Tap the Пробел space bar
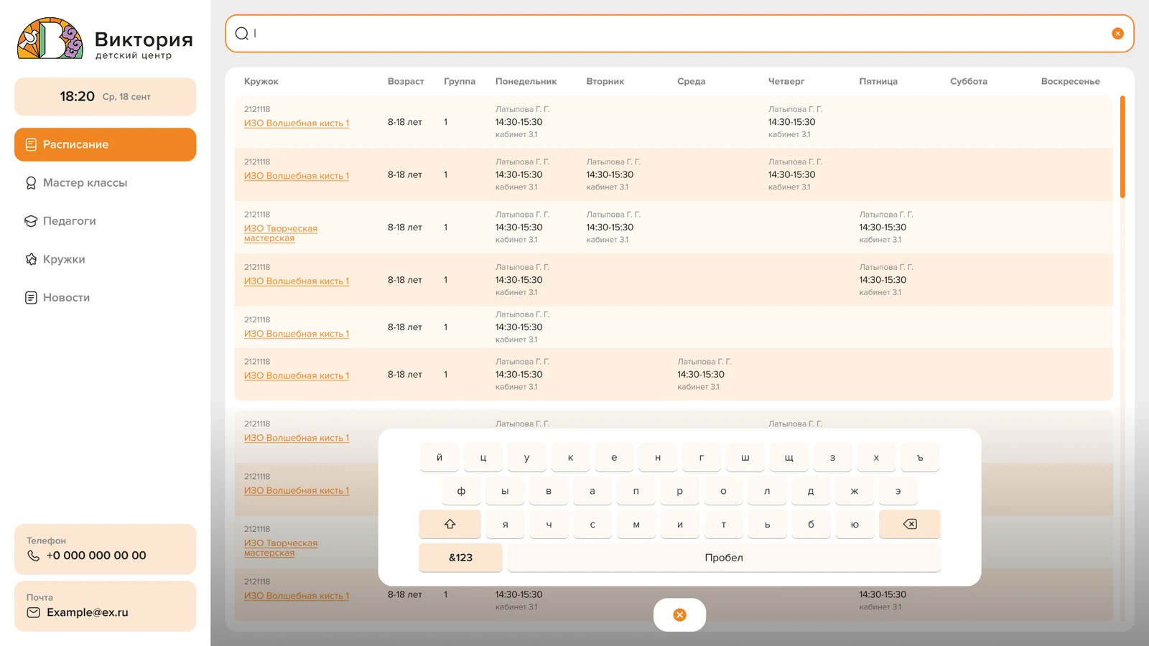The width and height of the screenshot is (1149, 646). [x=724, y=558]
